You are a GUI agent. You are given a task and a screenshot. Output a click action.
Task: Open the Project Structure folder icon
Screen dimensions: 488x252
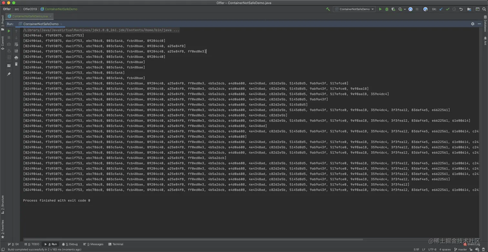(469, 9)
